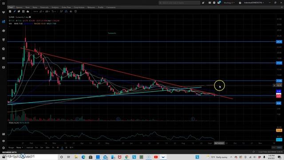
Task: Switch interval to 4h
Action: click(58, 148)
